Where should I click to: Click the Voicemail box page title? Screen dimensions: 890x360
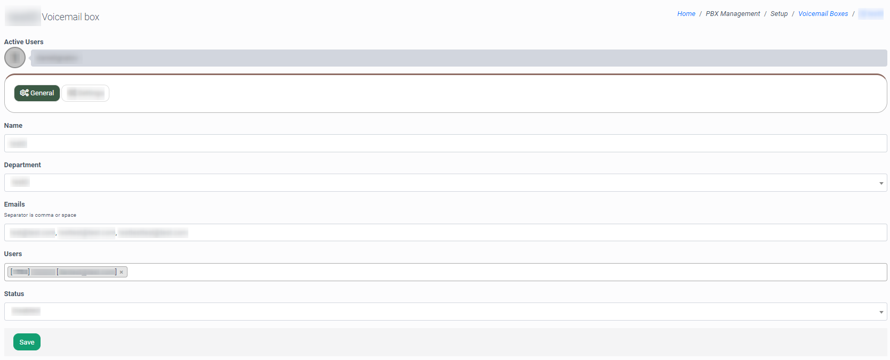coord(70,17)
